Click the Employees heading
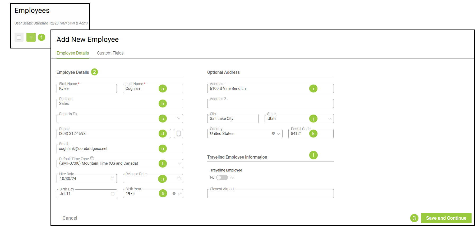This screenshot has width=475, height=226. pos(32,11)
